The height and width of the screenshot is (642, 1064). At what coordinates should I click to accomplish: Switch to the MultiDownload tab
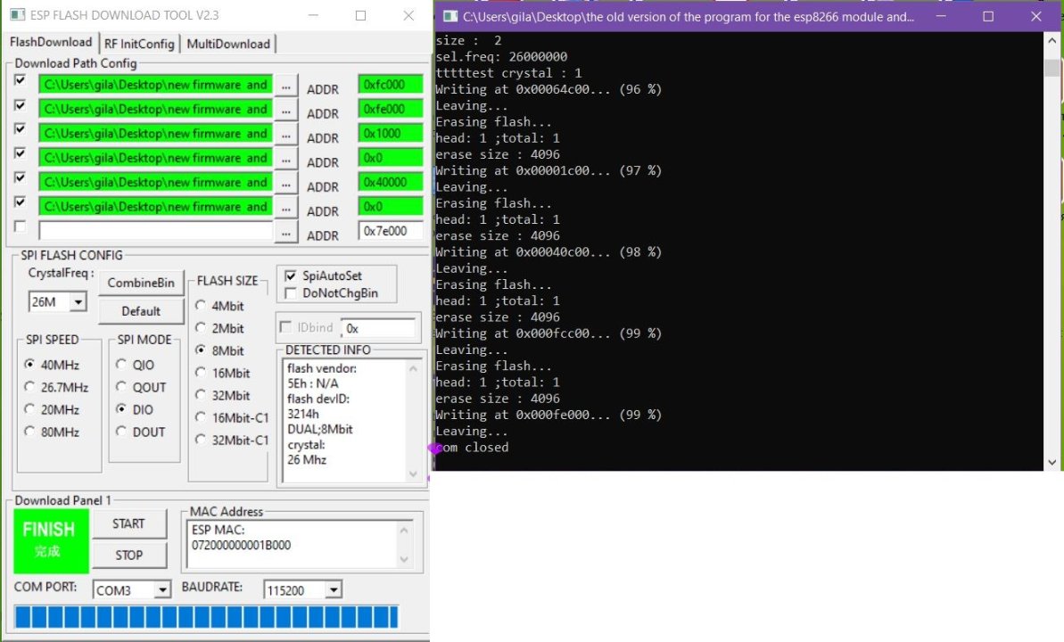(x=228, y=44)
